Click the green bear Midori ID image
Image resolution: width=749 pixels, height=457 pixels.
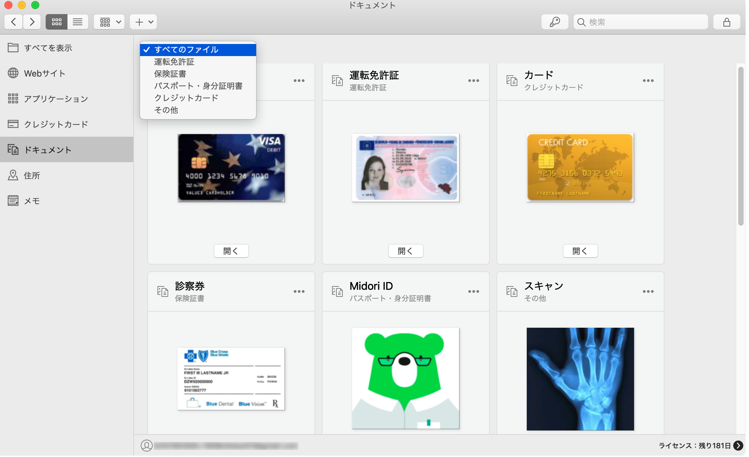click(406, 378)
